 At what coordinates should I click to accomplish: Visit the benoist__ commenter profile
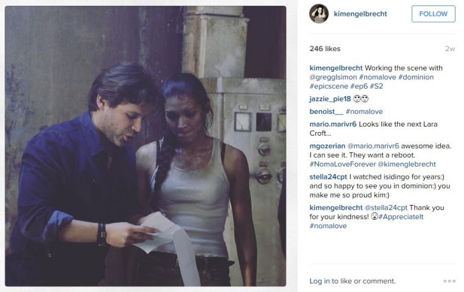[x=326, y=111]
